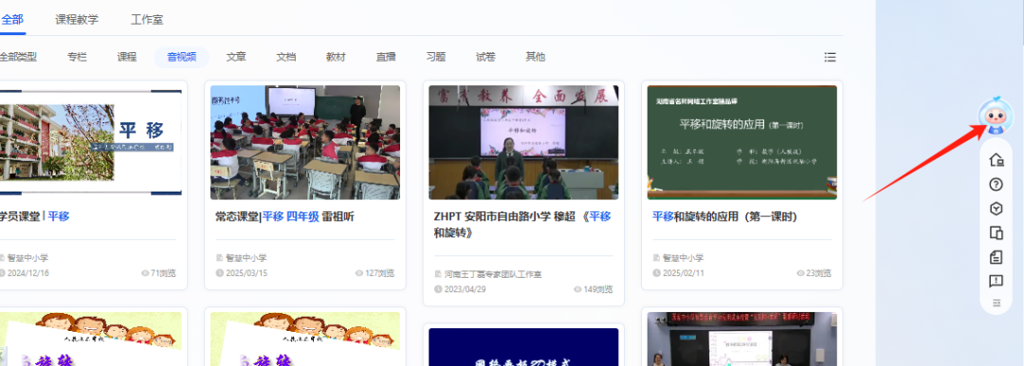This screenshot has height=366, width=1024.
Task: Filter by 试卷 type
Action: [485, 57]
